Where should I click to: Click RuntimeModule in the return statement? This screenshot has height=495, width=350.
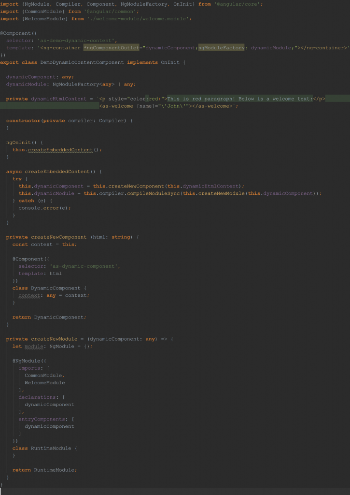pyautogui.click(x=54, y=470)
